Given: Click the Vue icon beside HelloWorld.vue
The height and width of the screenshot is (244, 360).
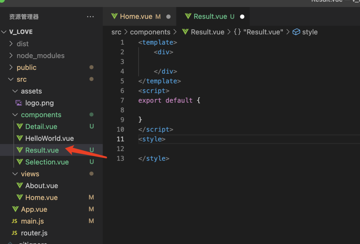Looking at the screenshot, I should pos(20,138).
